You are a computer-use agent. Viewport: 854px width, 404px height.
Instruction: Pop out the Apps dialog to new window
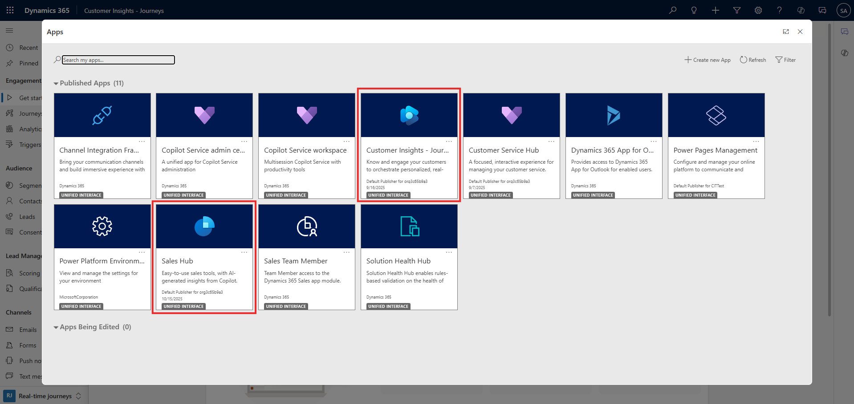(x=786, y=32)
